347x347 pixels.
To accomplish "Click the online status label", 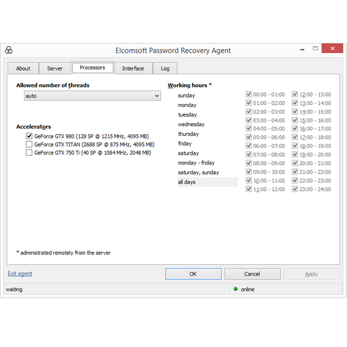I will pos(248,289).
